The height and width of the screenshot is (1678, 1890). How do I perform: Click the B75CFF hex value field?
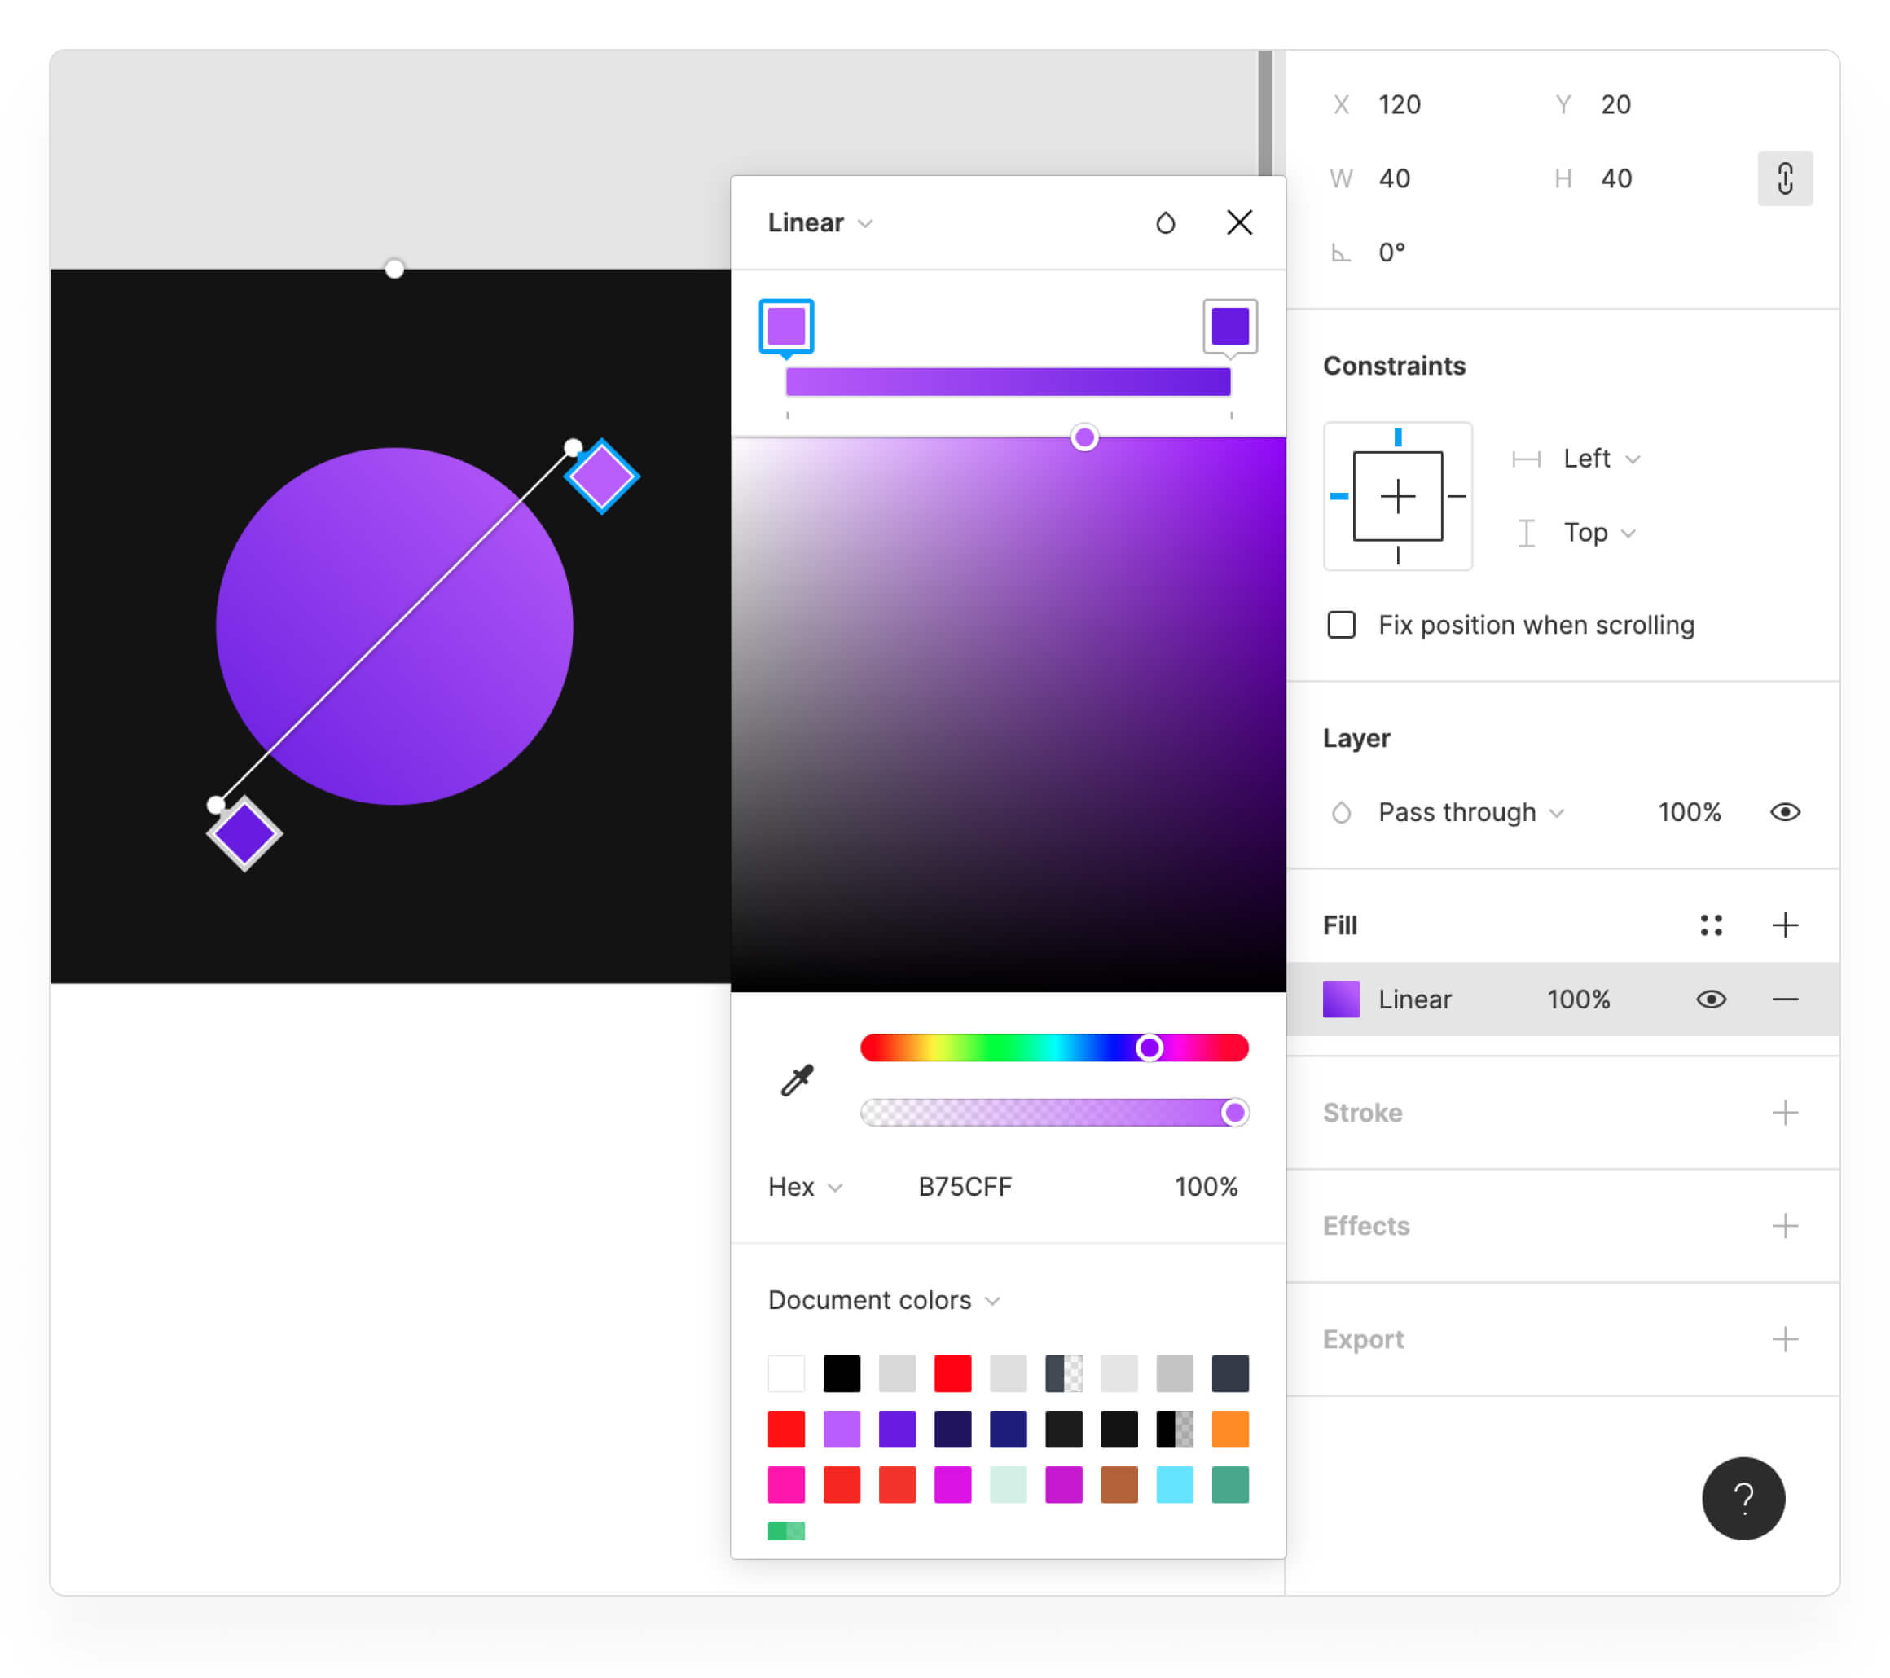[965, 1187]
